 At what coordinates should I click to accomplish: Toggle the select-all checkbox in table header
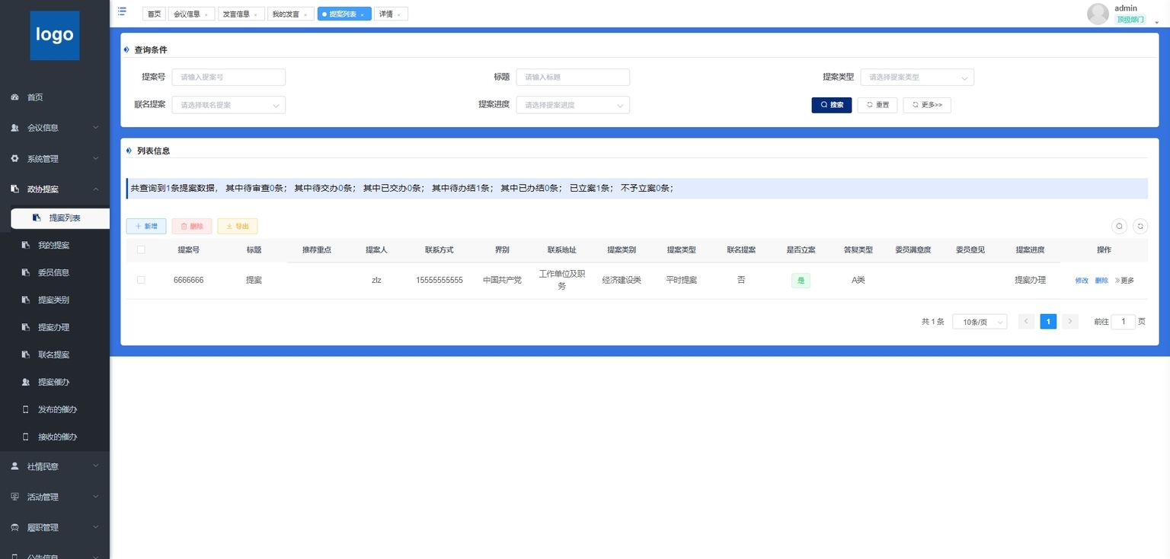point(141,249)
